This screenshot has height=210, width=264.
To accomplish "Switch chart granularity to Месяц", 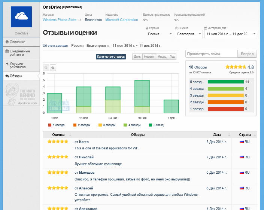I will point(162,57).
